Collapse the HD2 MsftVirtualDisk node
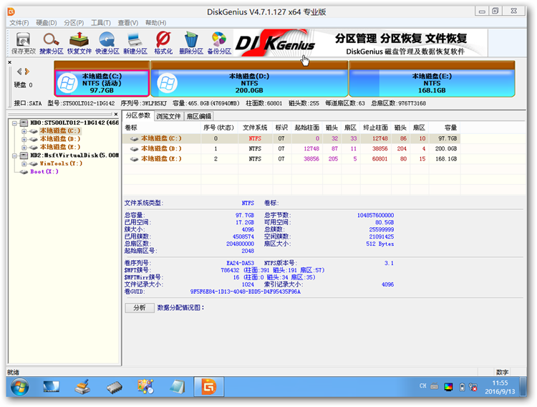Viewport: 537px width, 407px height. (14, 155)
